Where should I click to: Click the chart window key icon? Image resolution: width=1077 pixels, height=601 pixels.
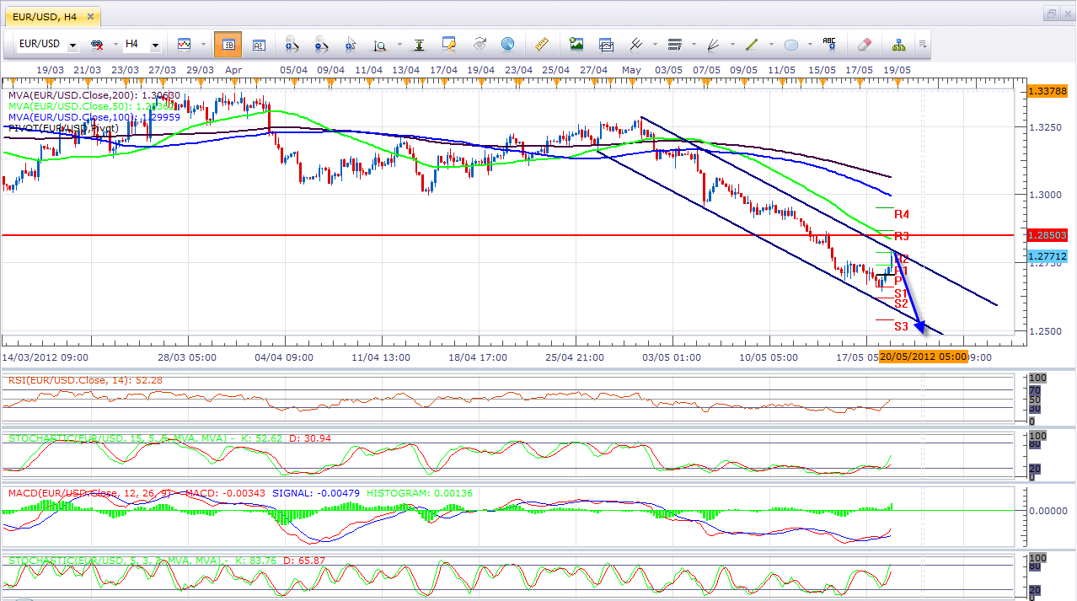449,44
